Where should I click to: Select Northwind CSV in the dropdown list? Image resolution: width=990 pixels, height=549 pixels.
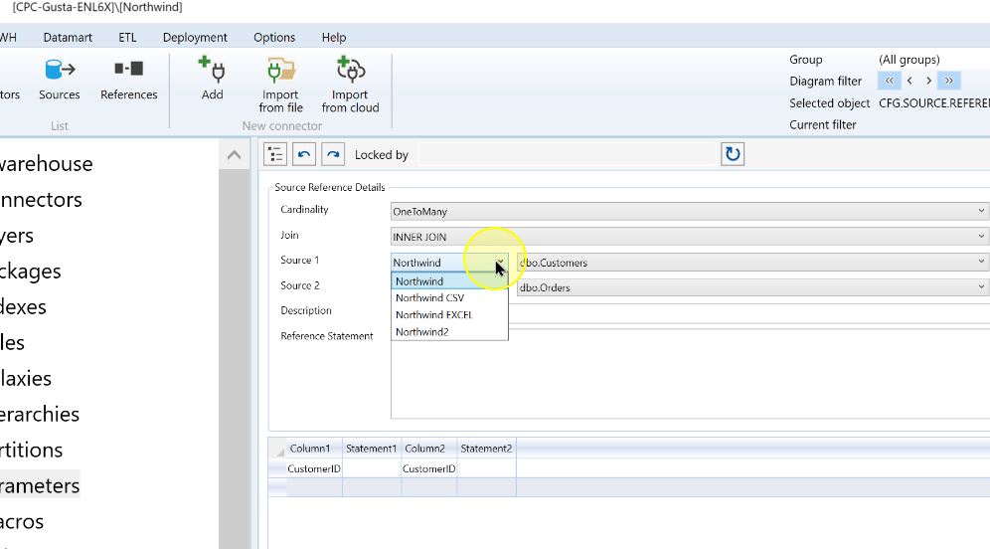449,297
